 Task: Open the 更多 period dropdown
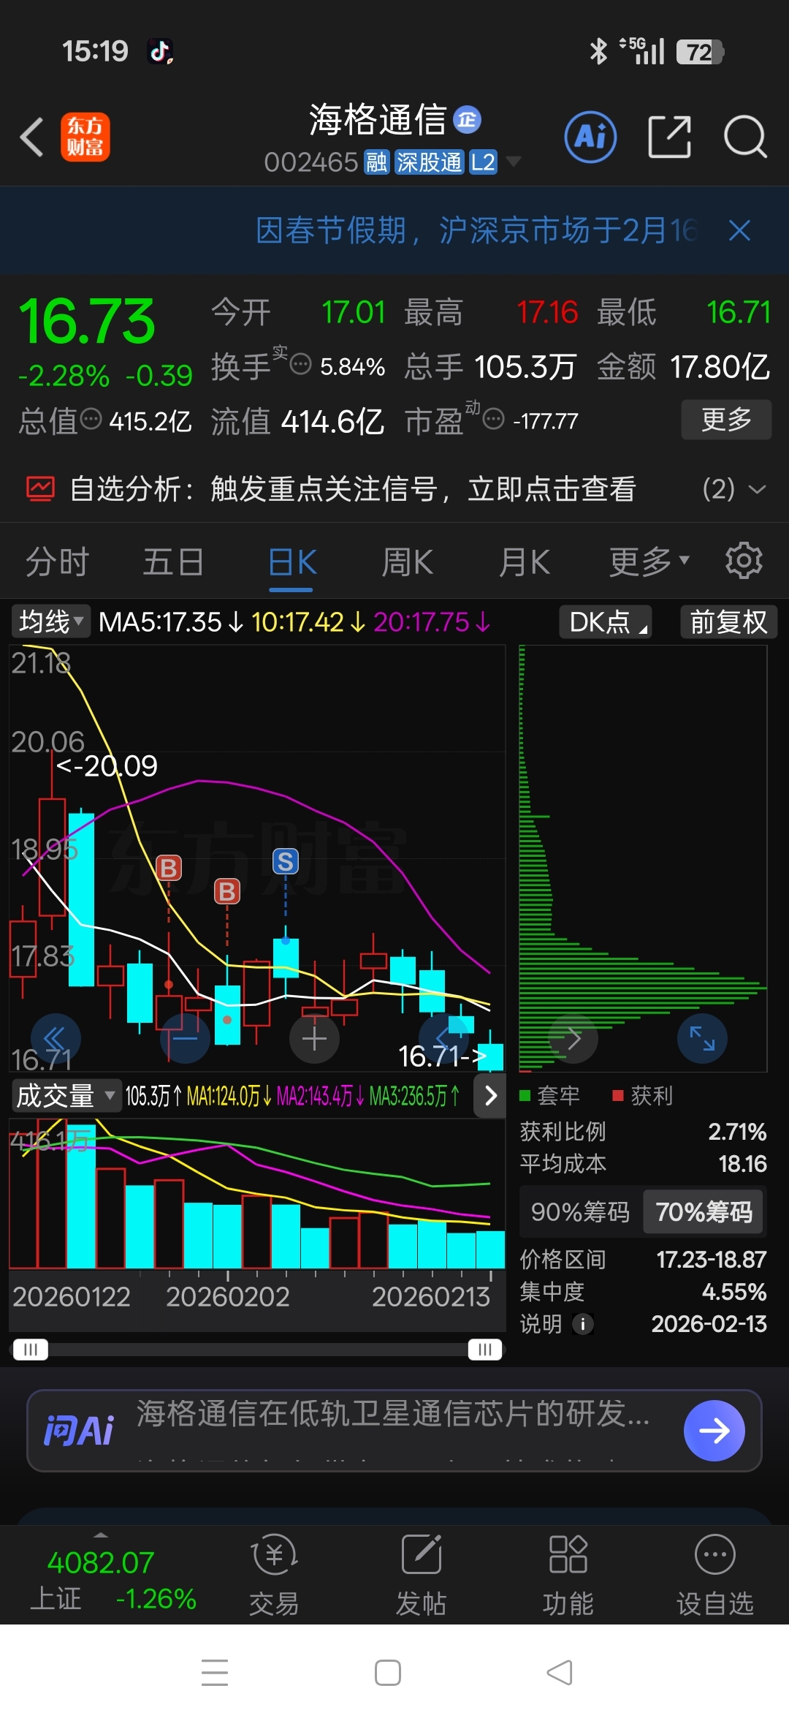pyautogui.click(x=649, y=562)
